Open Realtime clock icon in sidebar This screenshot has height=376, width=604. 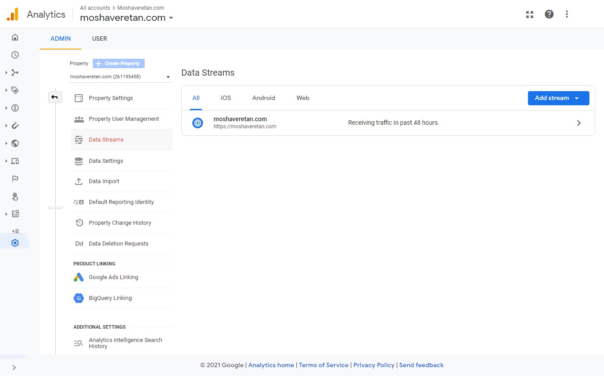pos(15,55)
